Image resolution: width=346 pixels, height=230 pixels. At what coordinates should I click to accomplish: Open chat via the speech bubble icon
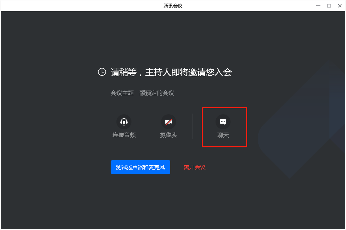[223, 122]
